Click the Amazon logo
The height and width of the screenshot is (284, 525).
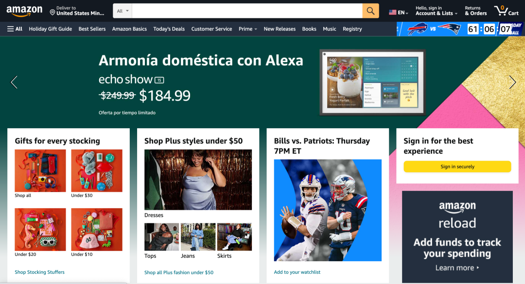[x=24, y=11]
